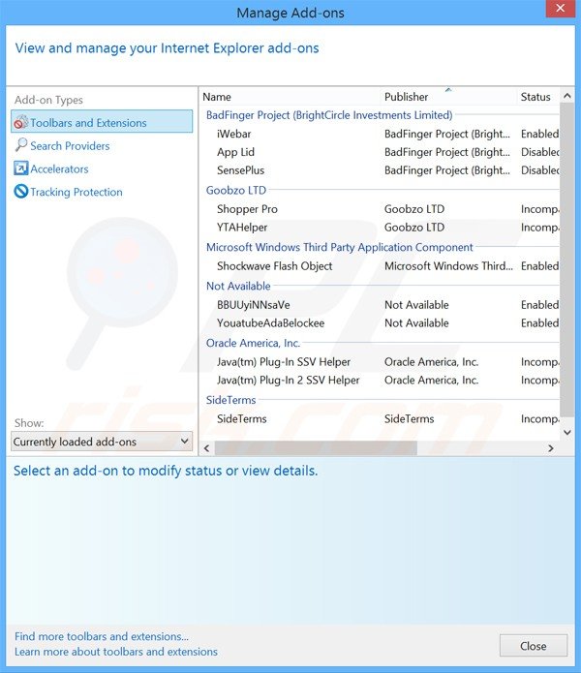Select the Shopper Pro add-on row

tap(380, 209)
